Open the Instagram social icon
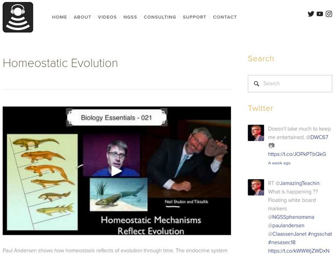The width and height of the screenshot is (335, 257). [329, 14]
